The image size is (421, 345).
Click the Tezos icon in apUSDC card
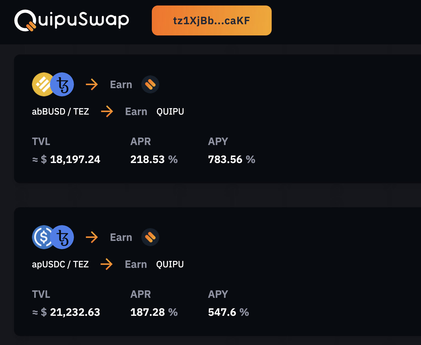62,237
